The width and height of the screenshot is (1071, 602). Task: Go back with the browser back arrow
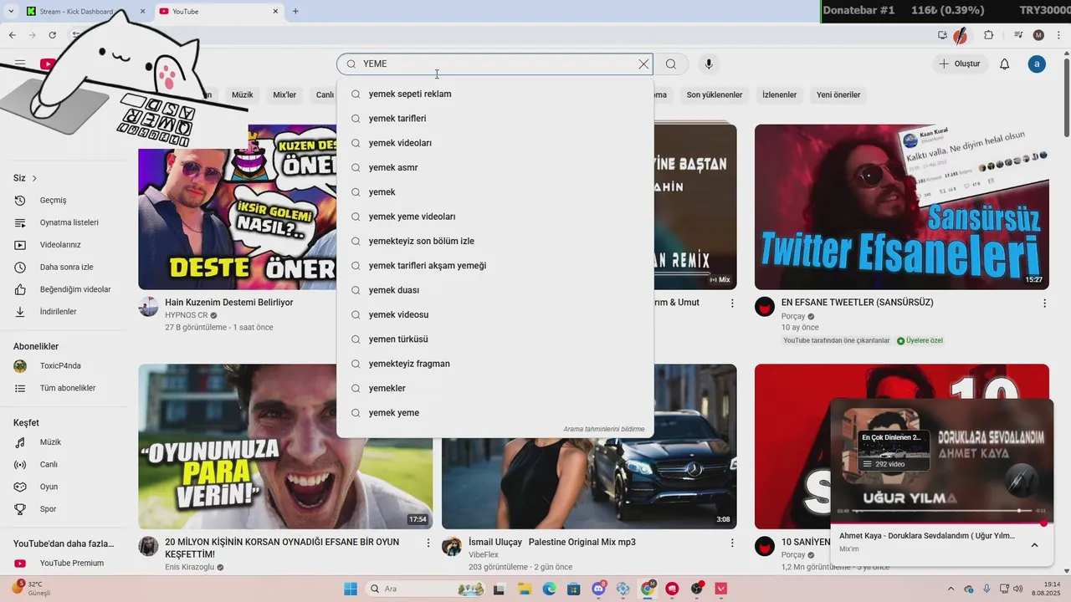12,35
